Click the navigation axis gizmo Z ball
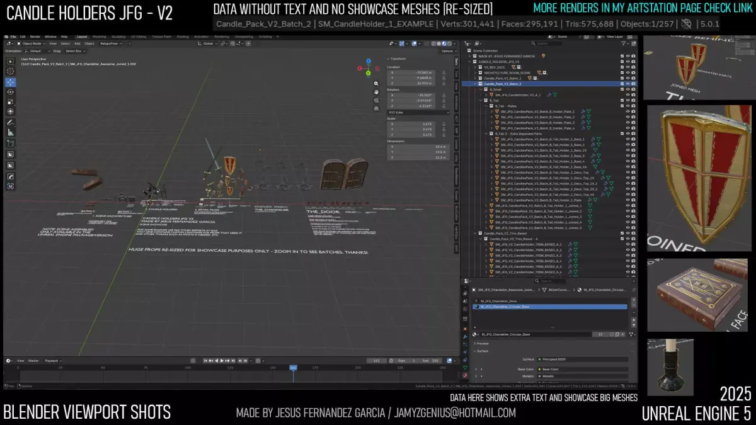 click(x=369, y=61)
